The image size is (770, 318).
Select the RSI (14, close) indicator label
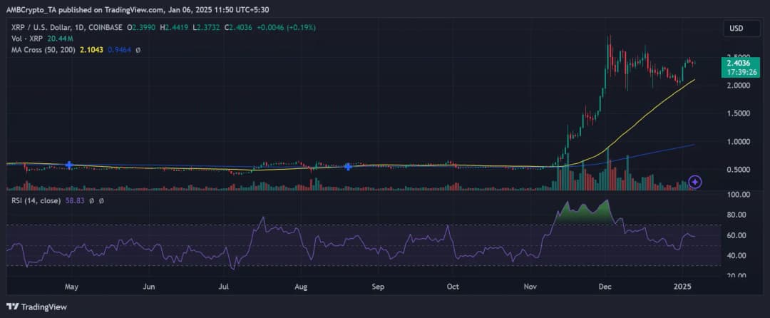click(33, 202)
